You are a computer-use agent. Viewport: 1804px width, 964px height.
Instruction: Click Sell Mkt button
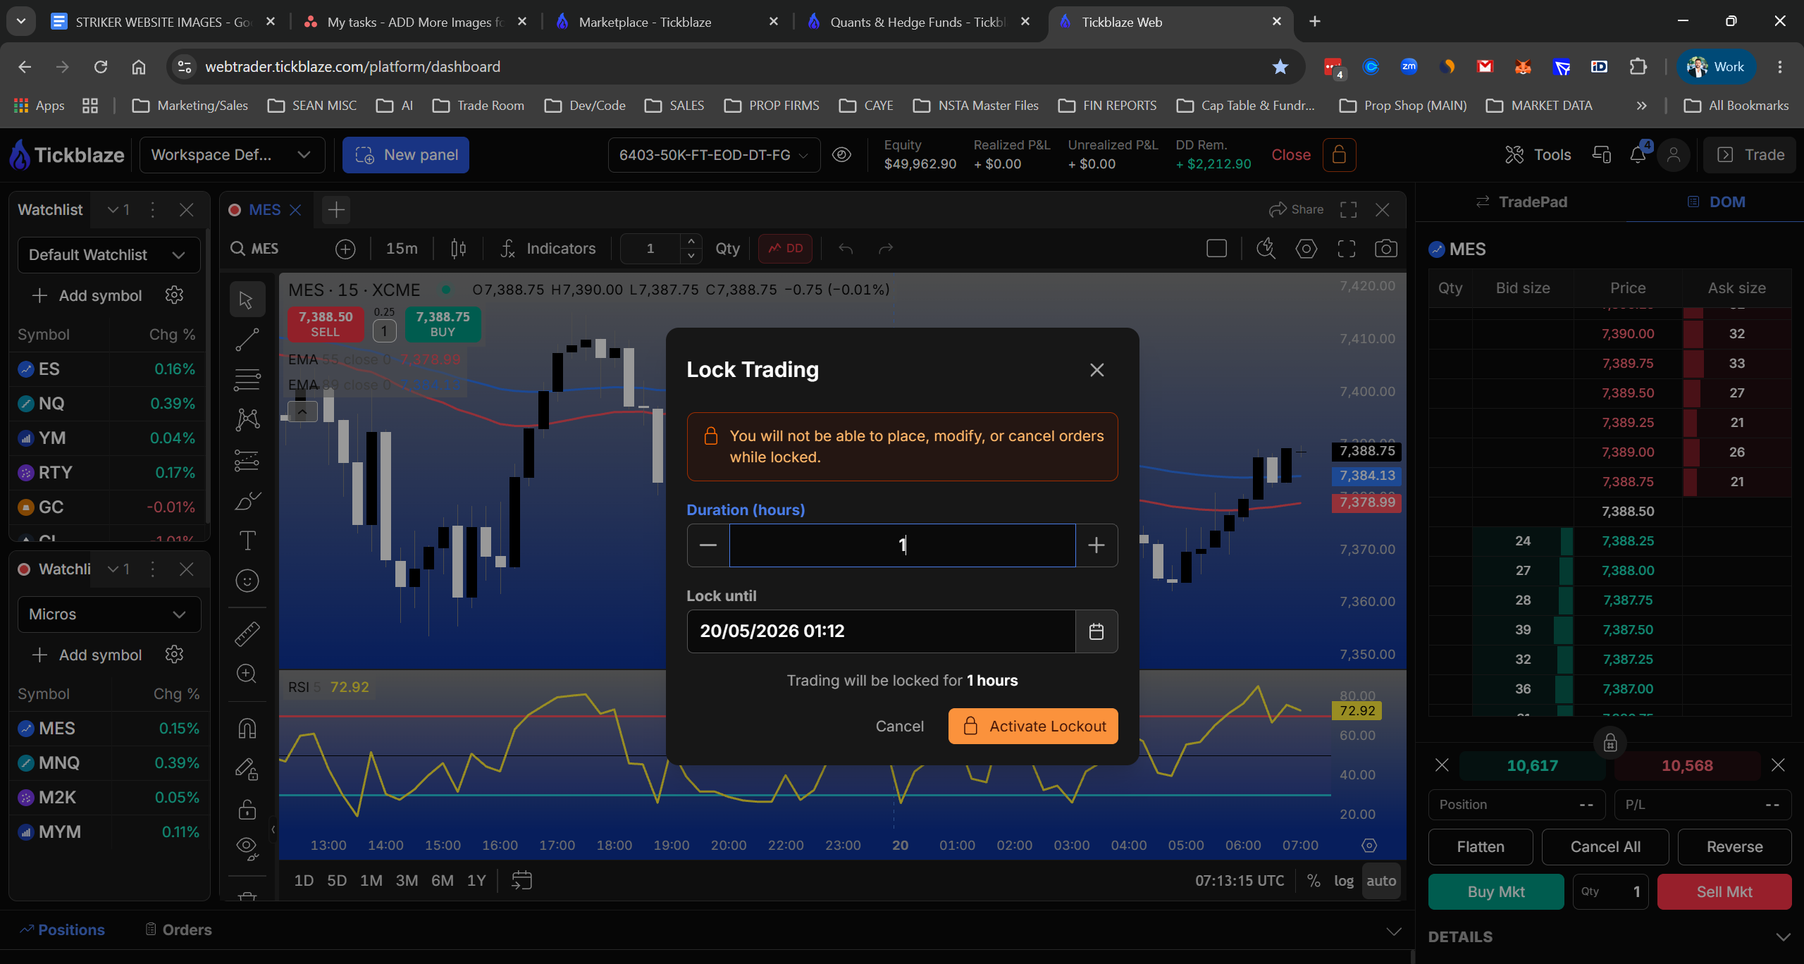point(1724,892)
